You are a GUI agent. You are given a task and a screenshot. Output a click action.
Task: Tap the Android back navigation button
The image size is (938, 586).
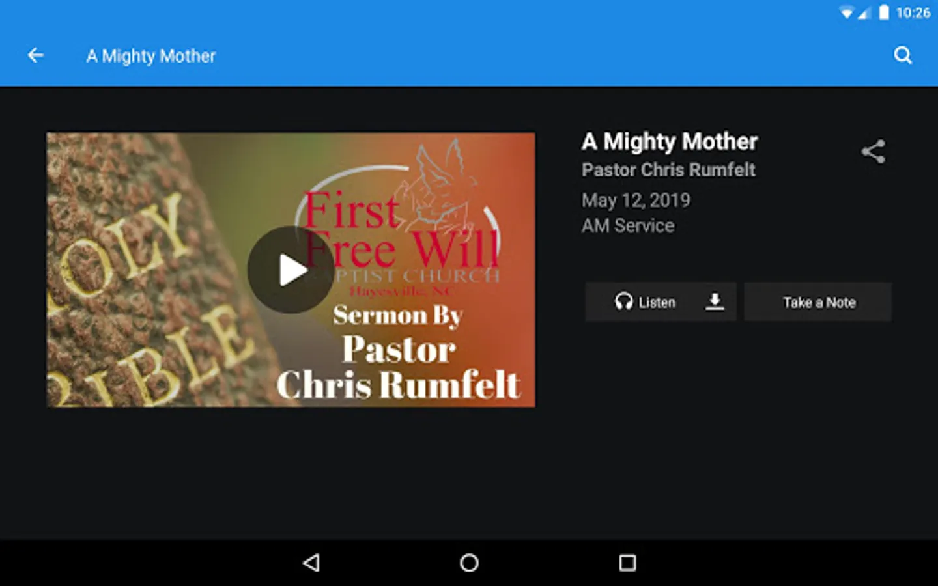[311, 563]
